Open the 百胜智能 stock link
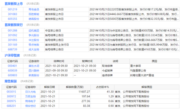 (x=34, y=14)
